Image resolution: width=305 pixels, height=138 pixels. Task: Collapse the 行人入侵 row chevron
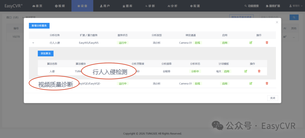click(x=33, y=43)
